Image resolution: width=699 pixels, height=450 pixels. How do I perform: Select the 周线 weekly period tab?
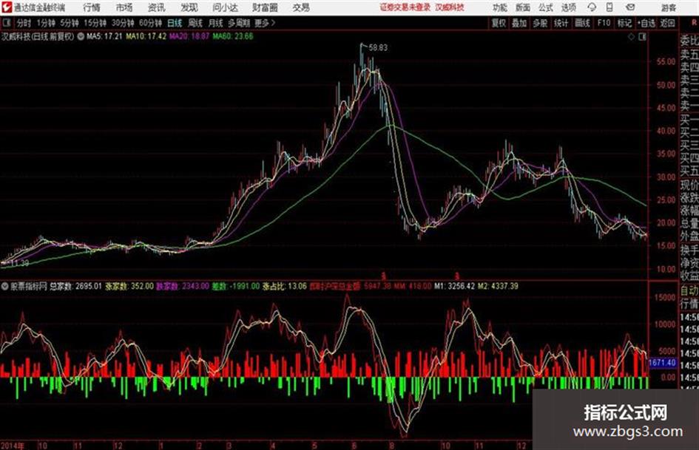click(x=195, y=23)
